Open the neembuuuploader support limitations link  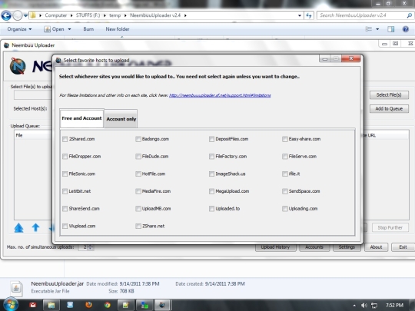tap(220, 95)
